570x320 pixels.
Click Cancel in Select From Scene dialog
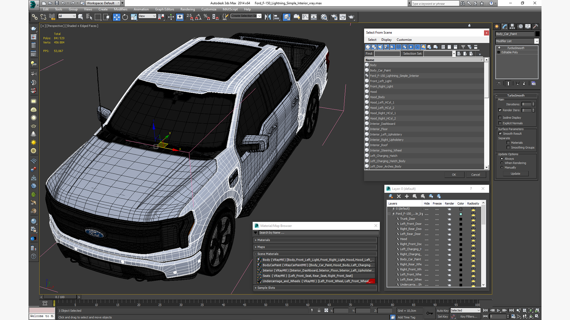tap(476, 175)
